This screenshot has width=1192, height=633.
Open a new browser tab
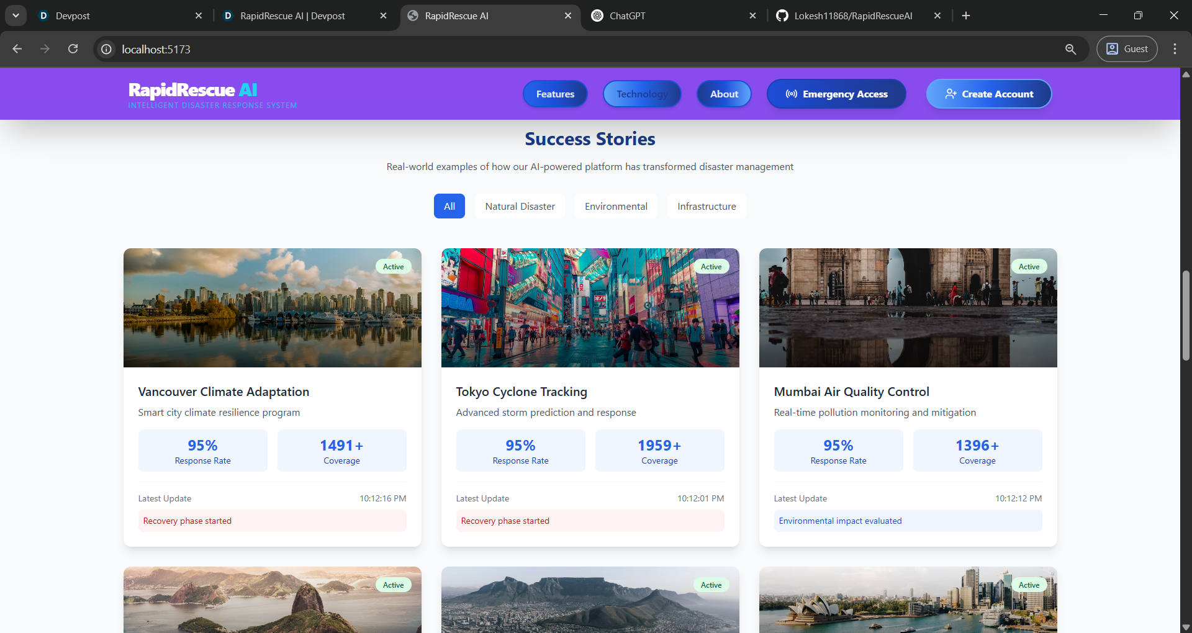coord(966,16)
